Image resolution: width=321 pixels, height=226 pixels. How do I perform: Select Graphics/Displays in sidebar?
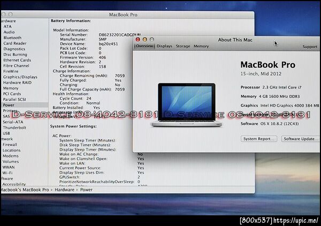pos(20,77)
